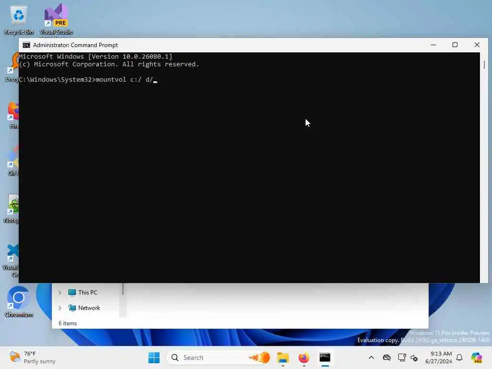Close the Command Prompt window
The height and width of the screenshot is (369, 492).
[477, 45]
